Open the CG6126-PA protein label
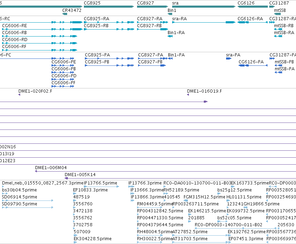This screenshot has height=244, width=296. (x=251, y=62)
